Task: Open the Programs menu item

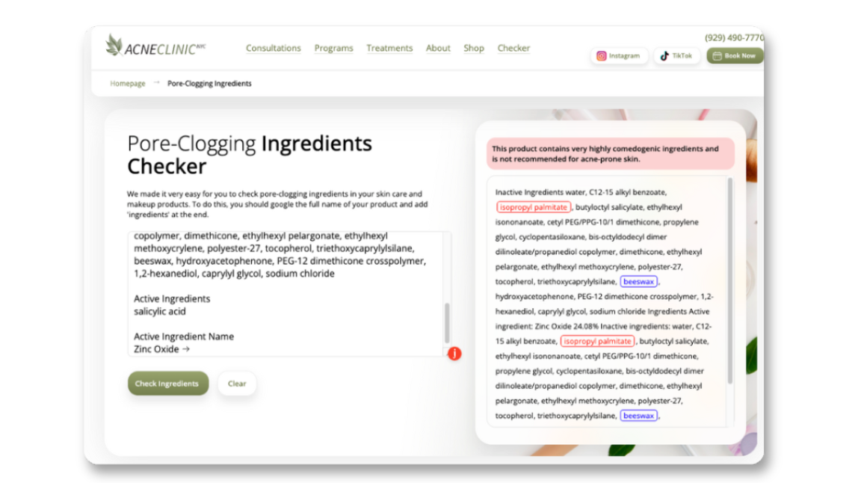Action: click(x=333, y=48)
